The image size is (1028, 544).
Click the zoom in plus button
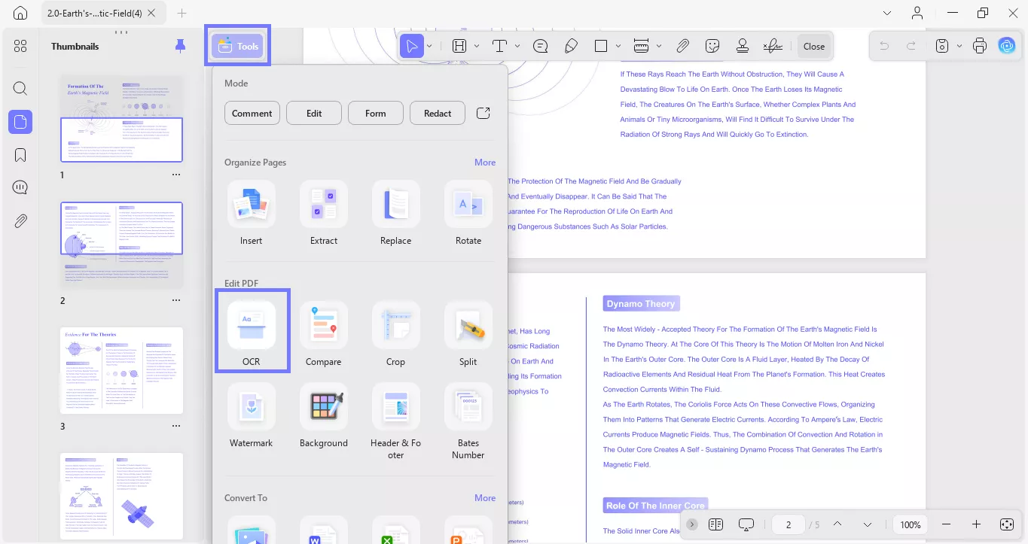(976, 524)
